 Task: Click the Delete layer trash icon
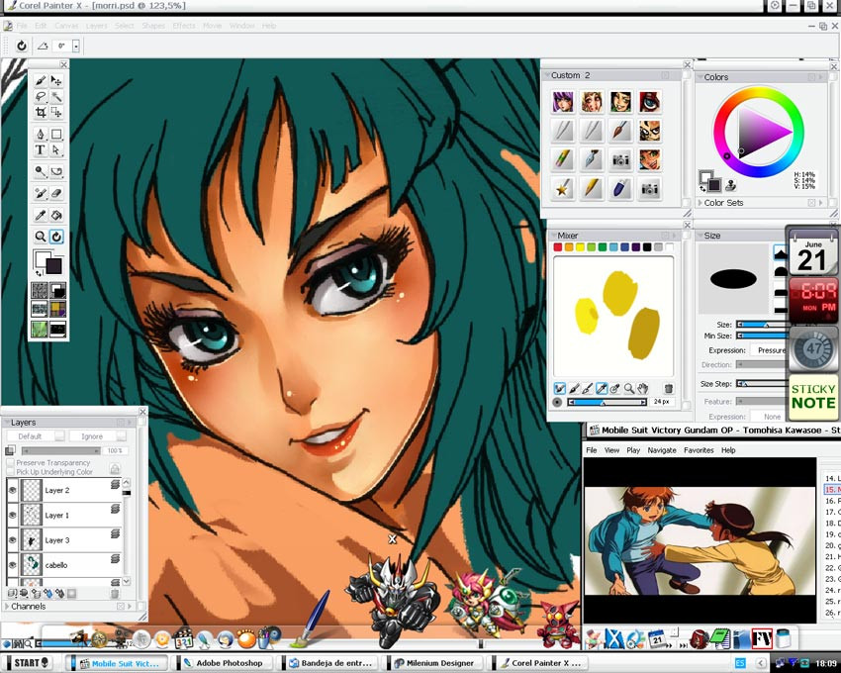click(114, 594)
